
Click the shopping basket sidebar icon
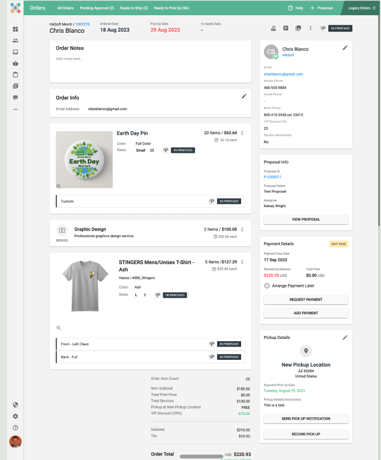point(16,63)
